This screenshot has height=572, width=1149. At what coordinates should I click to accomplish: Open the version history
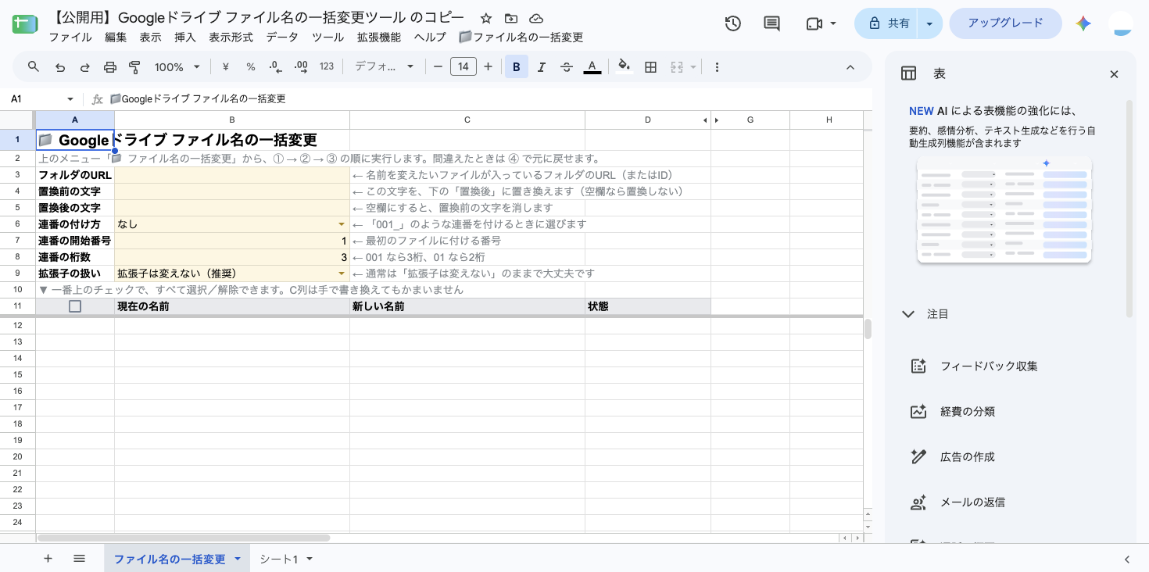(732, 23)
